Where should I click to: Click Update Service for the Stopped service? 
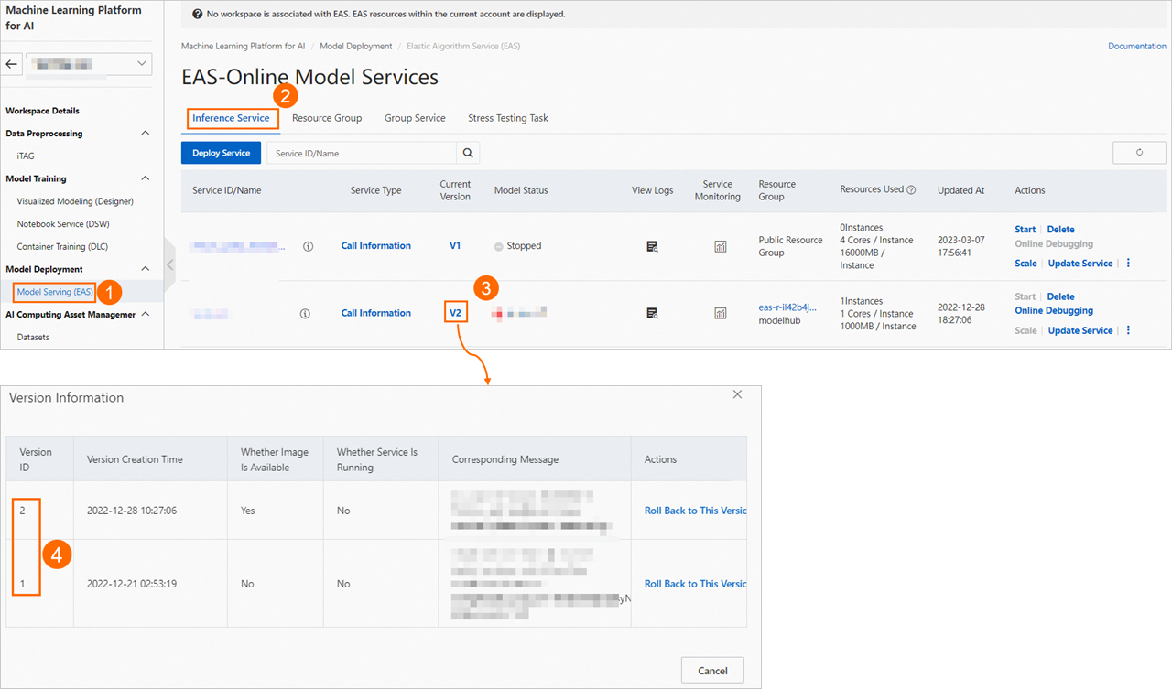[1080, 264]
